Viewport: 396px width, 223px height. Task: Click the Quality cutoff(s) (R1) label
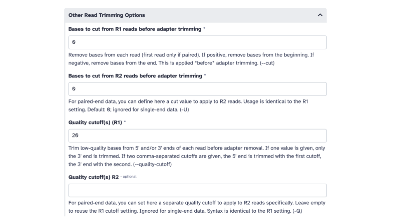click(95, 123)
